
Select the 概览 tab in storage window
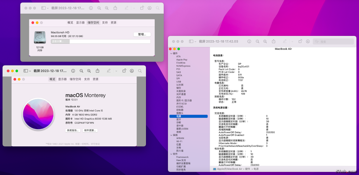pyautogui.click(x=70, y=23)
